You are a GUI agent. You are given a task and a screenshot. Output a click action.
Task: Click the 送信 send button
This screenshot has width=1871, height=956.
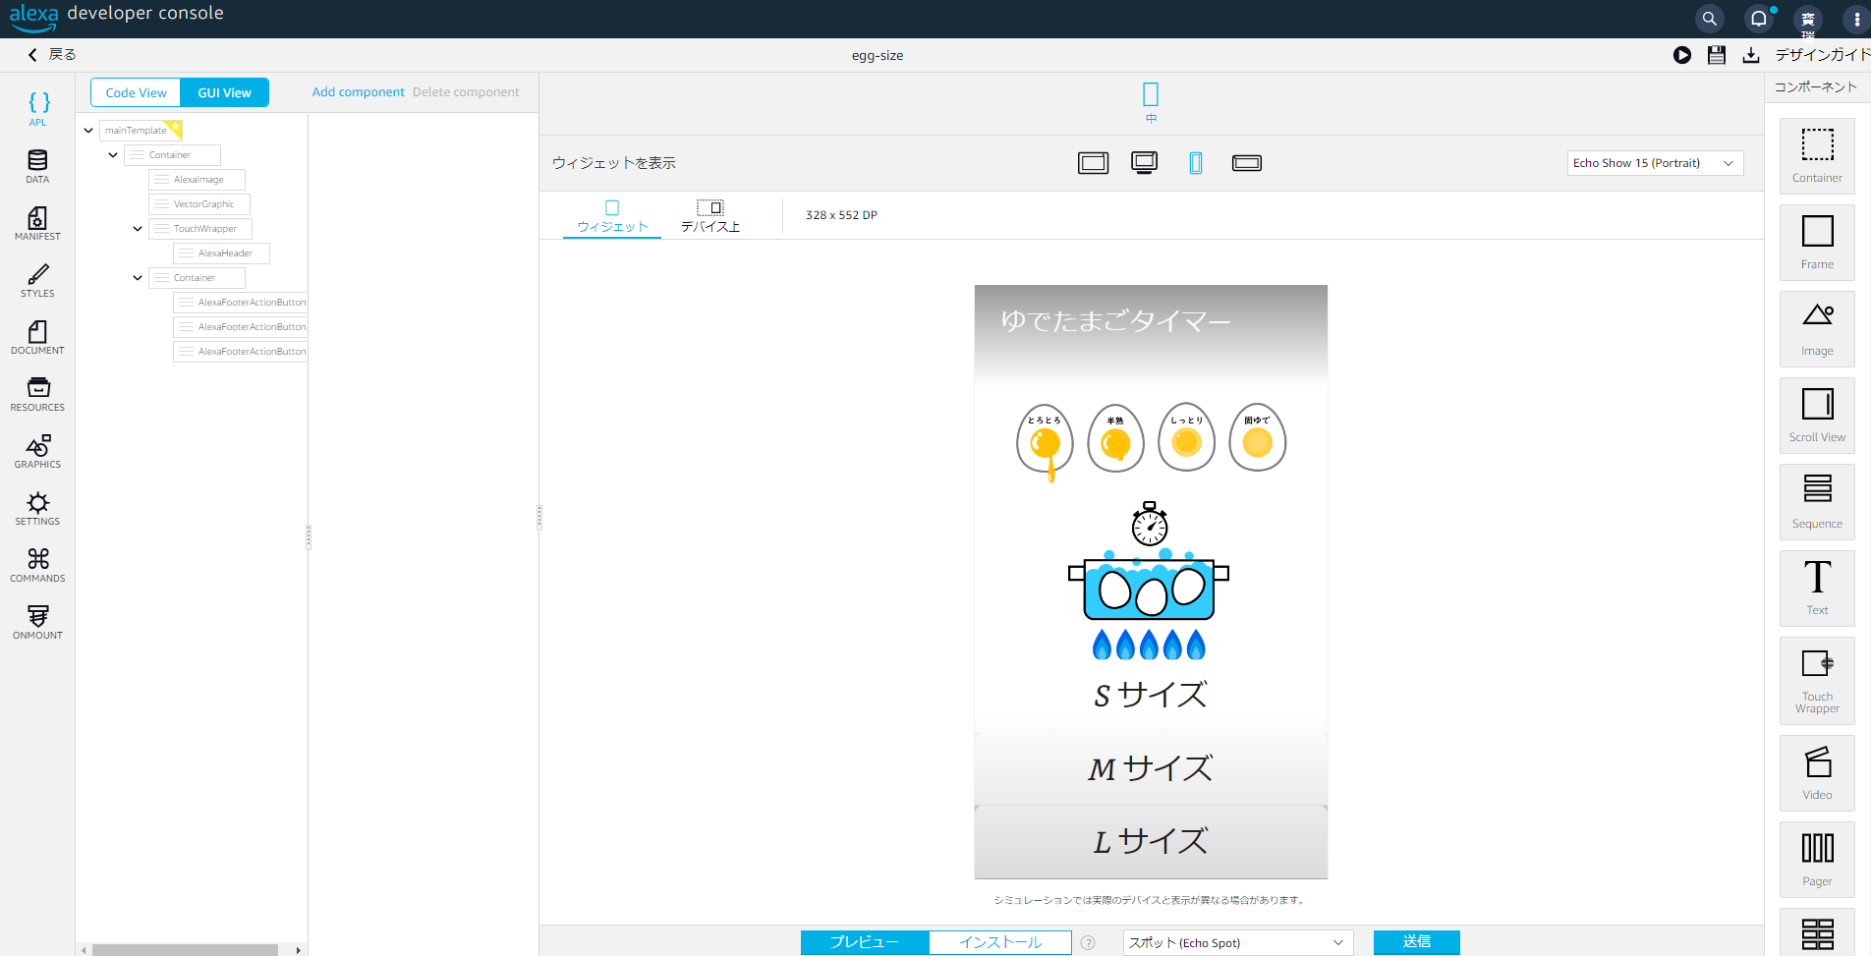click(1416, 942)
